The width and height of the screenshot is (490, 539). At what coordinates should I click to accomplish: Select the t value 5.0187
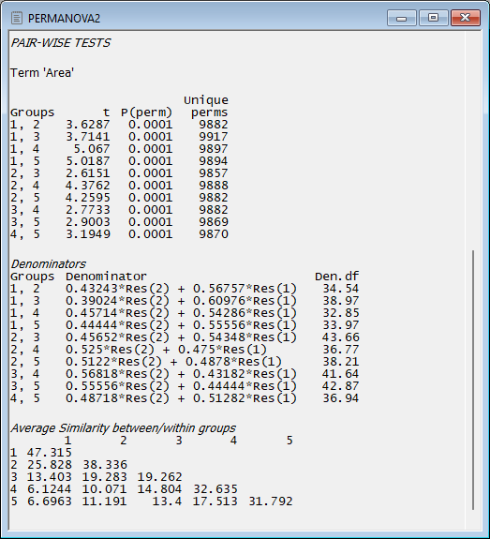(88, 161)
